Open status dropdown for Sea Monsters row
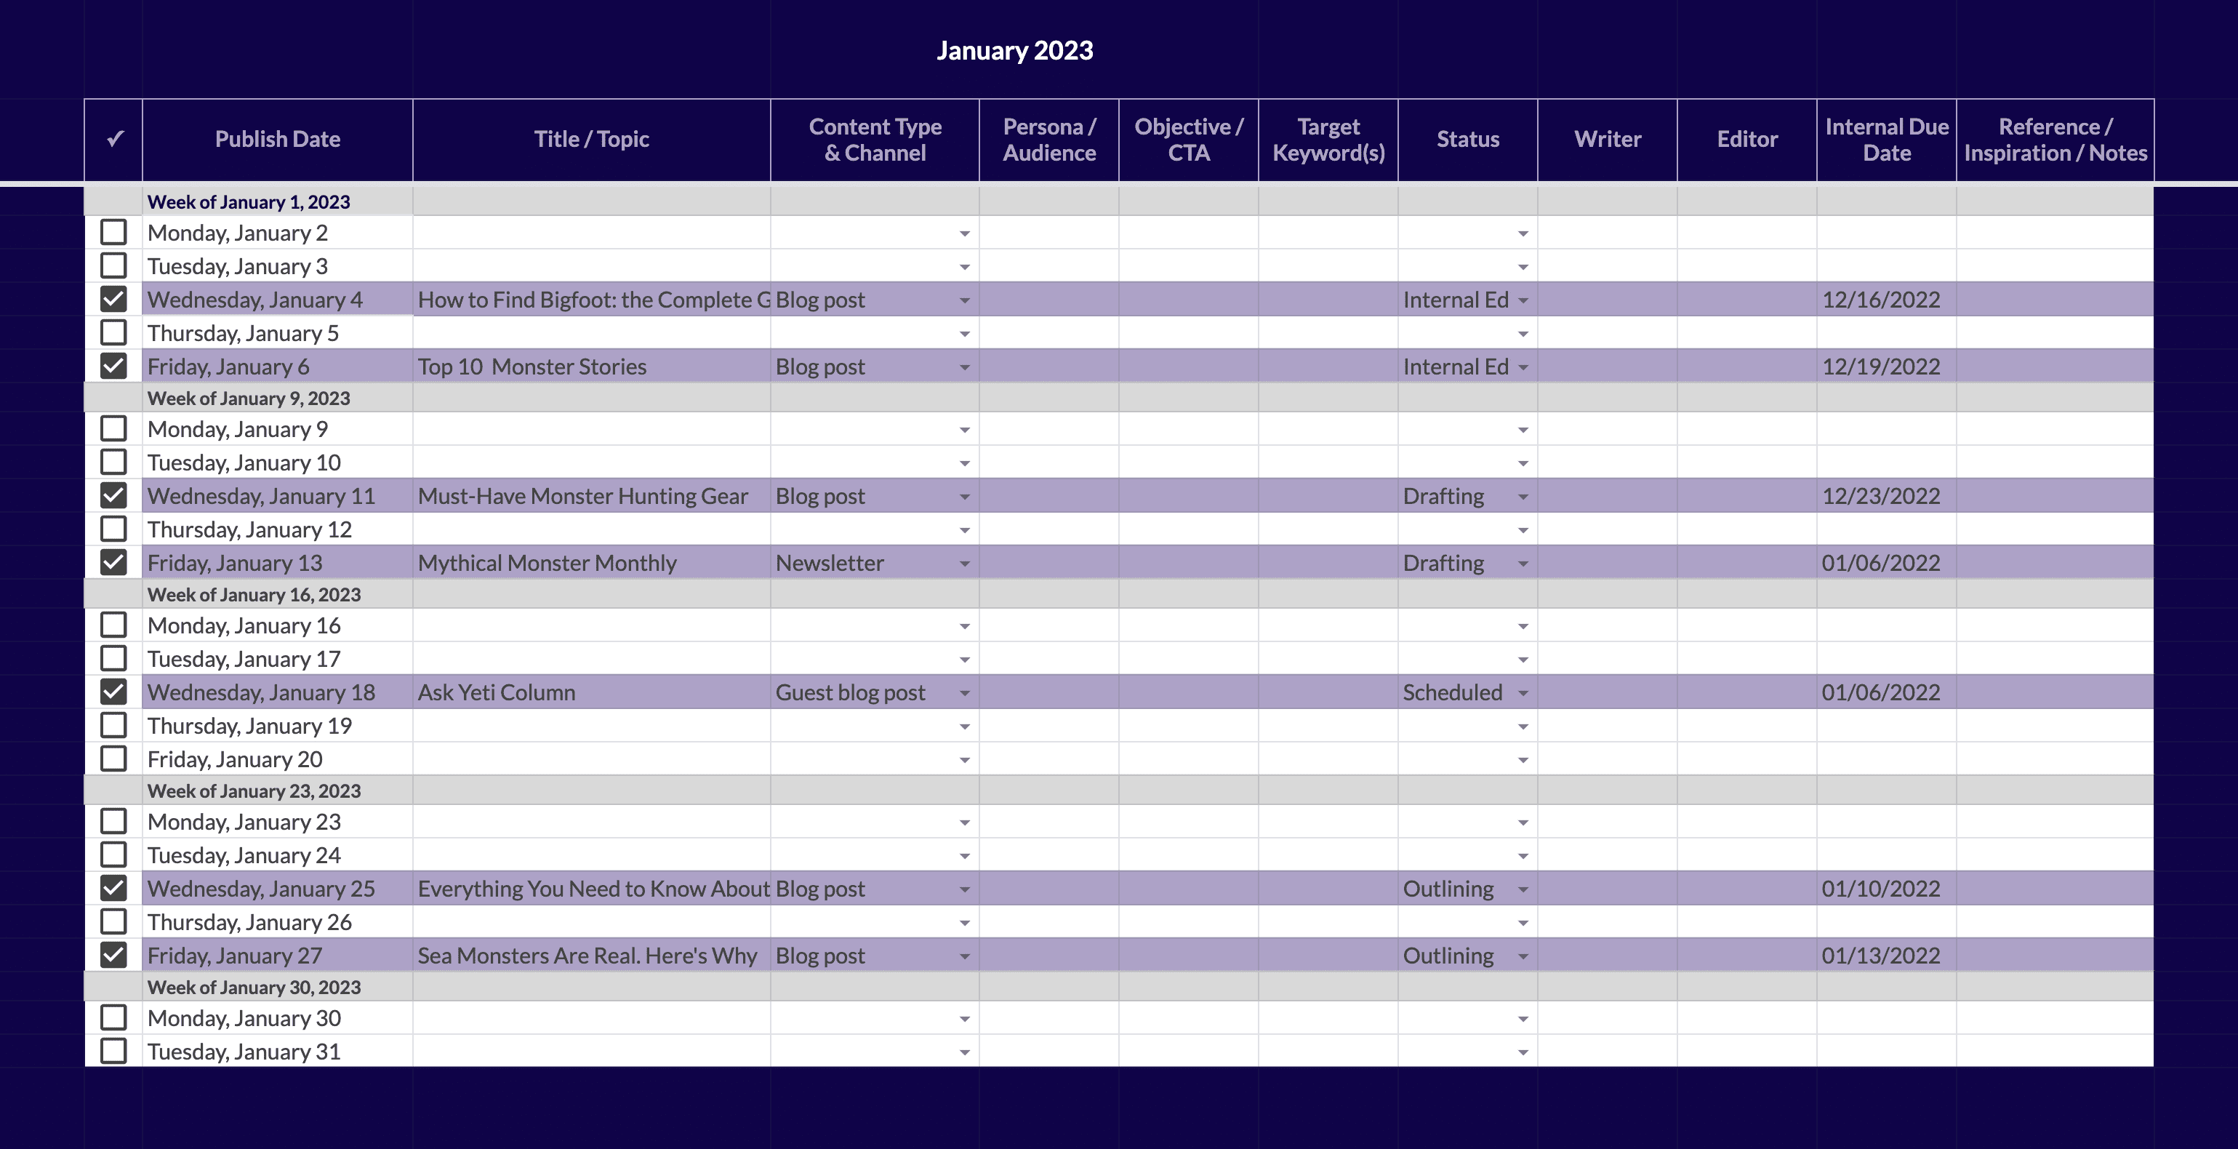 1523,957
